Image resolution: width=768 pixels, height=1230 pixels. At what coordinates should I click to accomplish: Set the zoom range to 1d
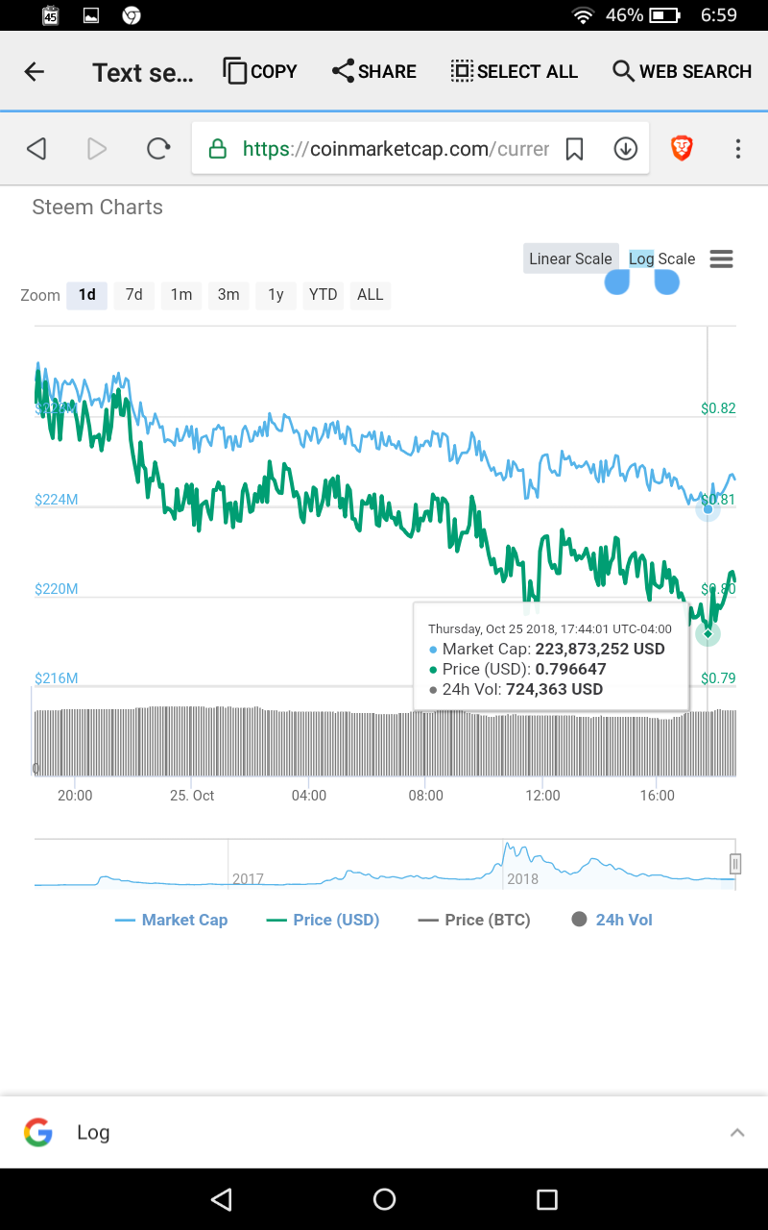point(86,295)
